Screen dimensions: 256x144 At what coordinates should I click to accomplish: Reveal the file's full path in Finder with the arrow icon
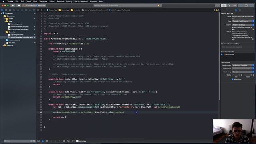(x=253, y=39)
